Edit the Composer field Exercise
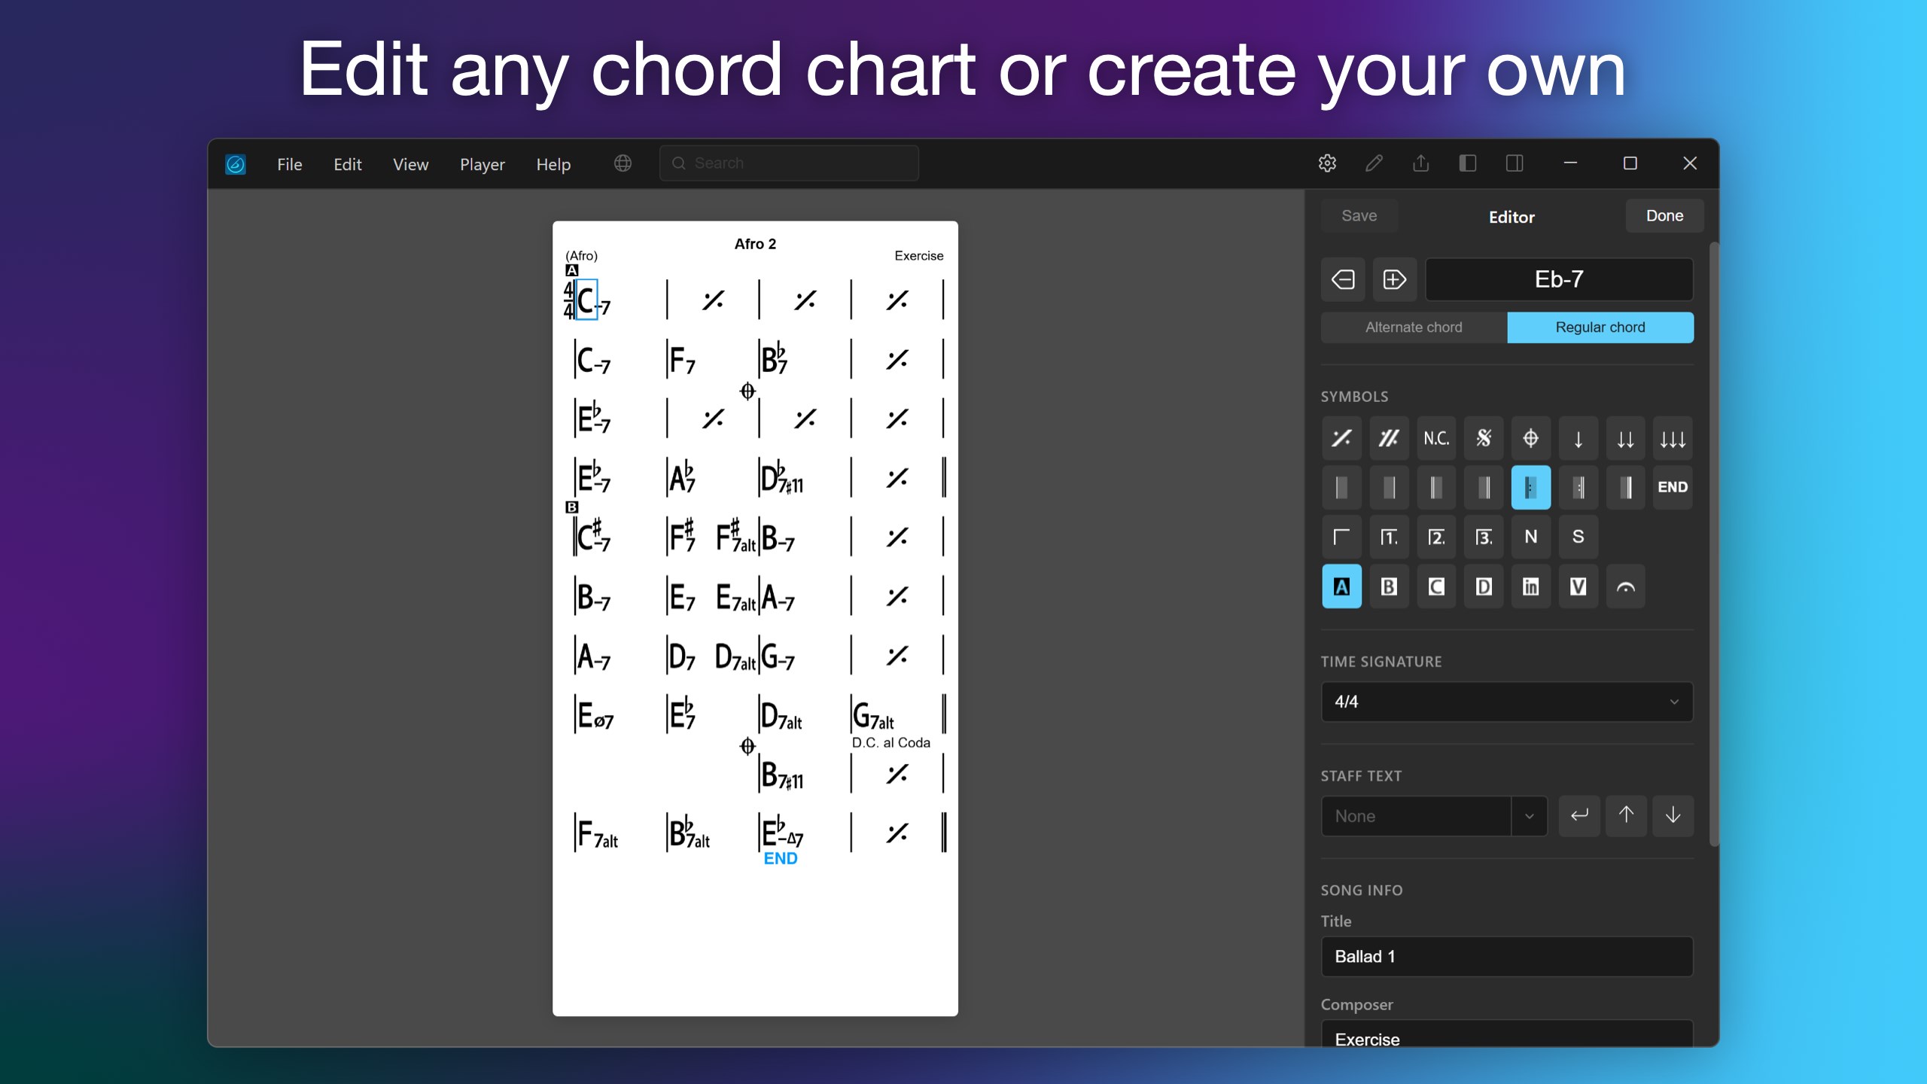Viewport: 1927px width, 1084px height. tap(1507, 1035)
